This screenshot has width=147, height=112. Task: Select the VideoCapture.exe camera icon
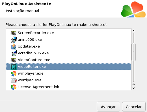click(14, 60)
